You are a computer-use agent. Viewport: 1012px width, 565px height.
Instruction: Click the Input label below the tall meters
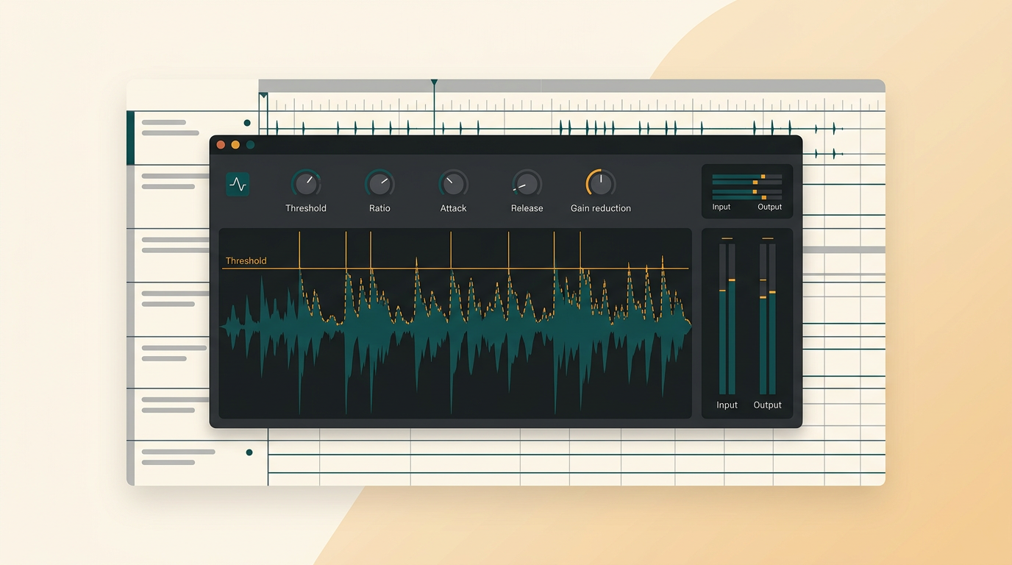tap(727, 405)
